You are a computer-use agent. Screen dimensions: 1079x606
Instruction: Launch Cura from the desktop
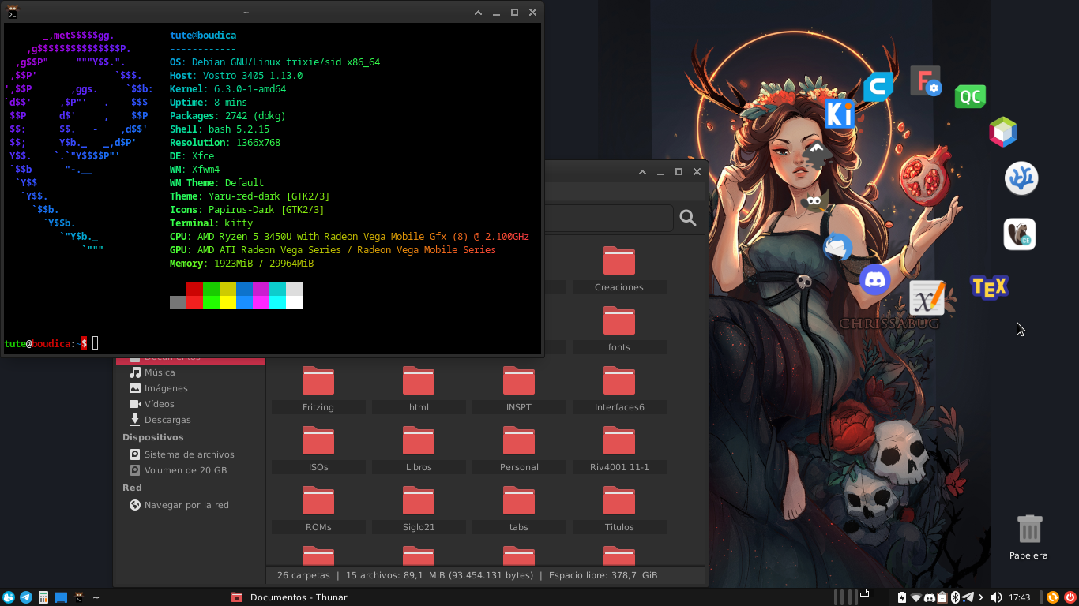tap(878, 87)
